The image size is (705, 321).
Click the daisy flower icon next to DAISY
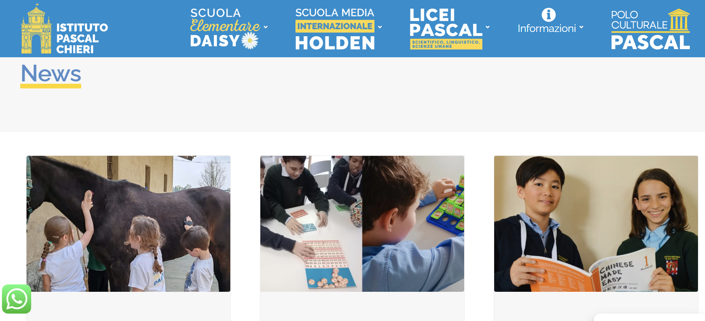[250, 41]
